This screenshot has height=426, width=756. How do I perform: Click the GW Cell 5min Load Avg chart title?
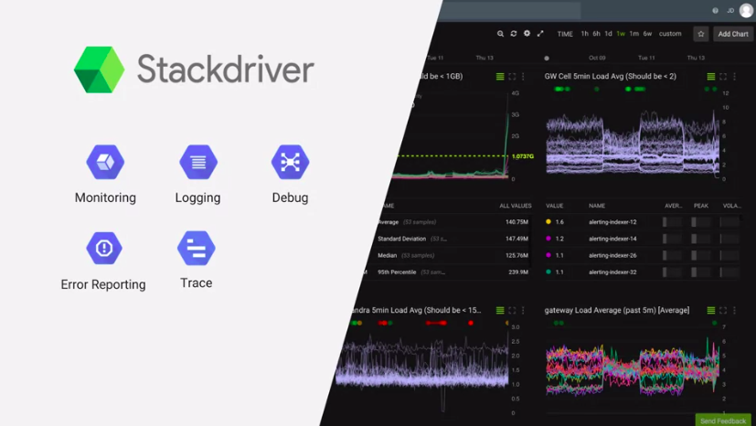pos(610,76)
